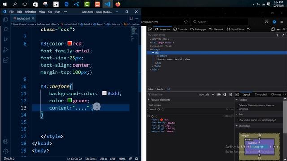Screen dimensions: 287x161
Task: Switch to the Console tab in DevTools
Action: [180, 29]
